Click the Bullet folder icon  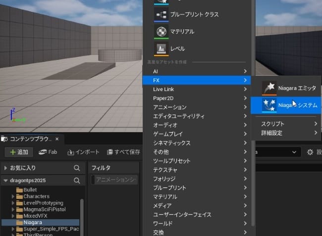[19, 190]
